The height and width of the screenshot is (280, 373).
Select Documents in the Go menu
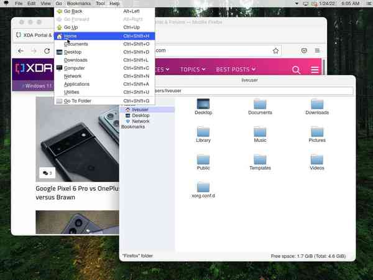(104, 44)
